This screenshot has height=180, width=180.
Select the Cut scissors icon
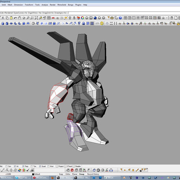[3, 18]
